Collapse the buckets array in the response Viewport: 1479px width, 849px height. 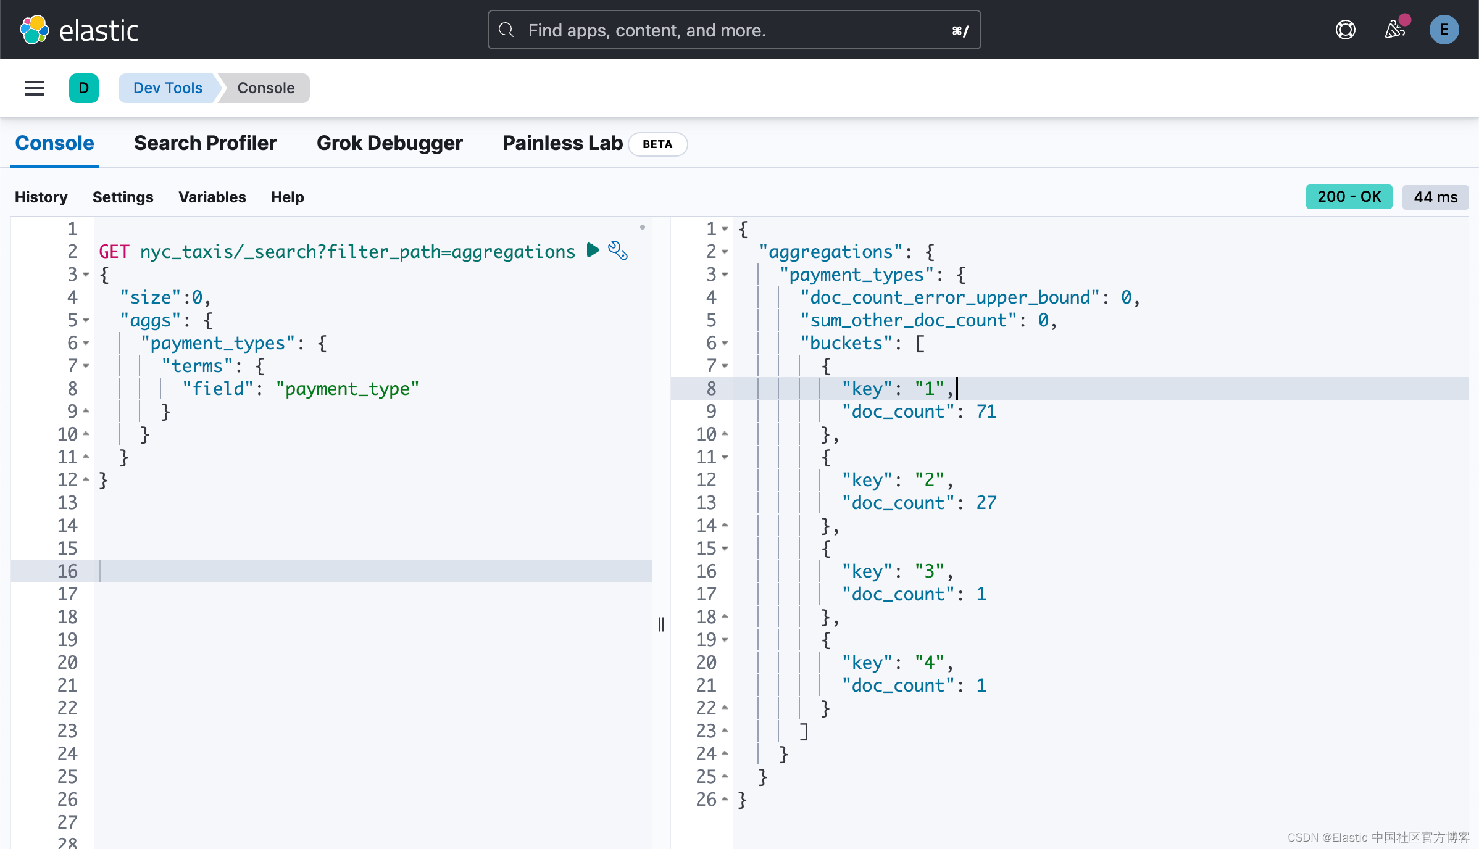(725, 343)
